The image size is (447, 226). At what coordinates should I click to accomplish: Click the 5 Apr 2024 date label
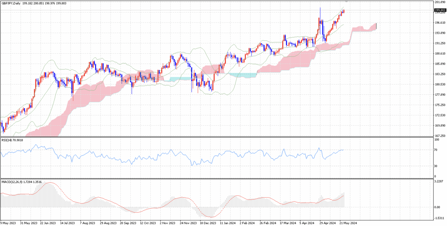[x=308, y=223]
